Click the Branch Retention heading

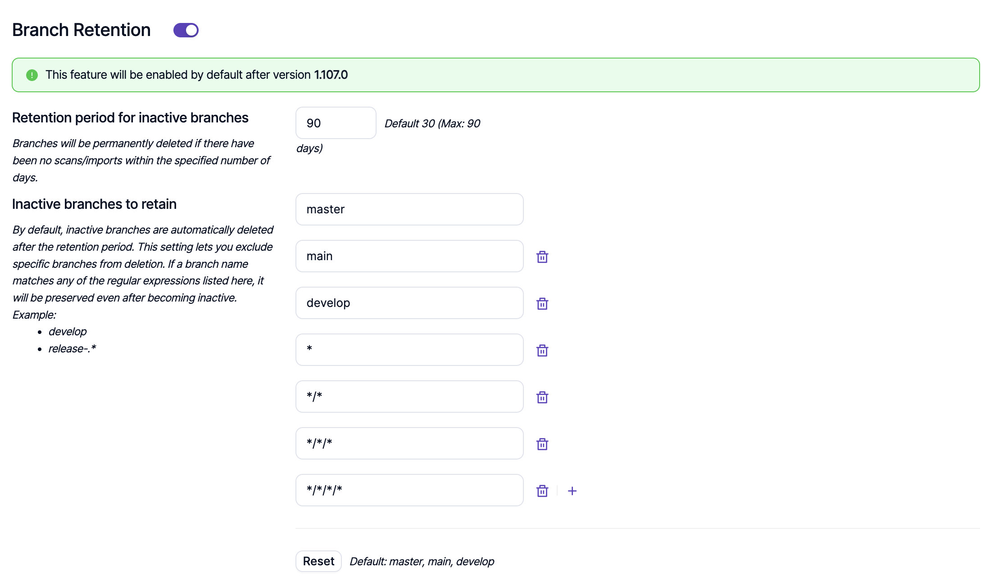[82, 30]
